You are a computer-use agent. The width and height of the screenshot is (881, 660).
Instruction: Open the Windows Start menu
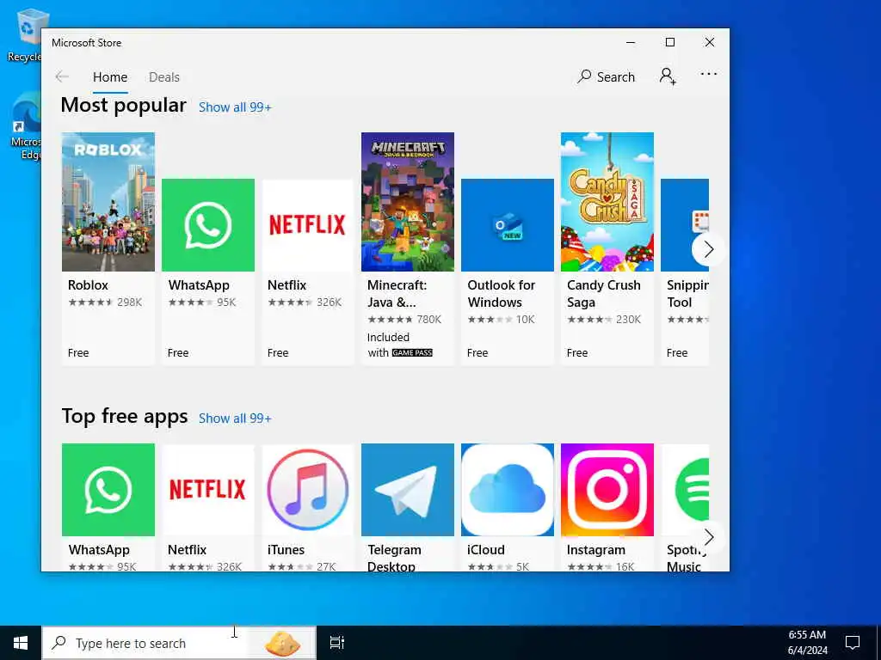click(21, 643)
